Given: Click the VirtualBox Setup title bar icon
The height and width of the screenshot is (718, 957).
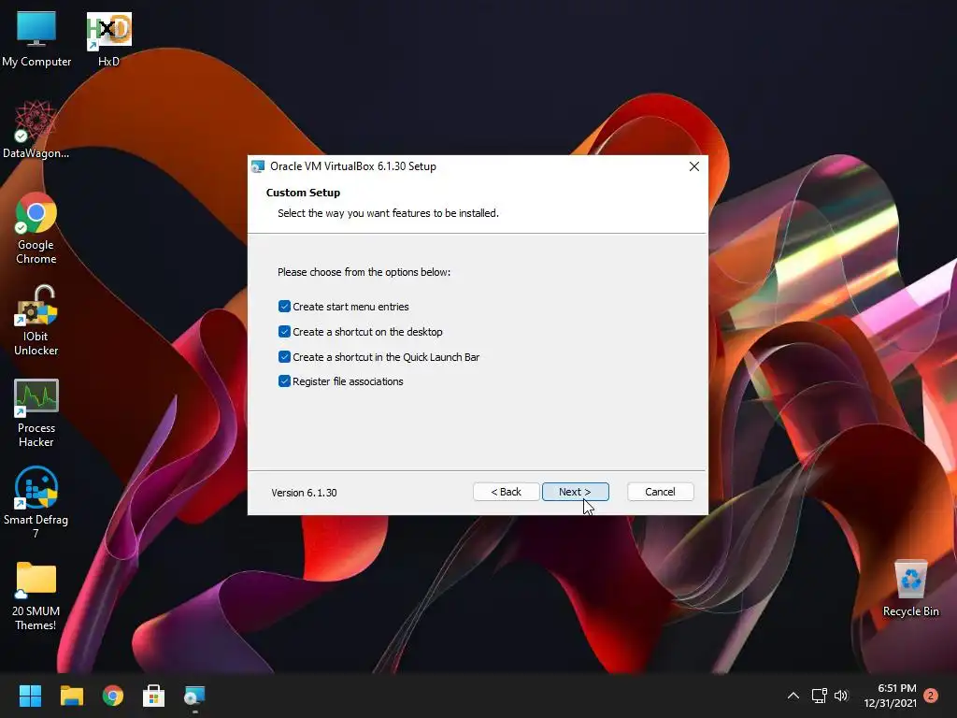Looking at the screenshot, I should click(x=258, y=166).
